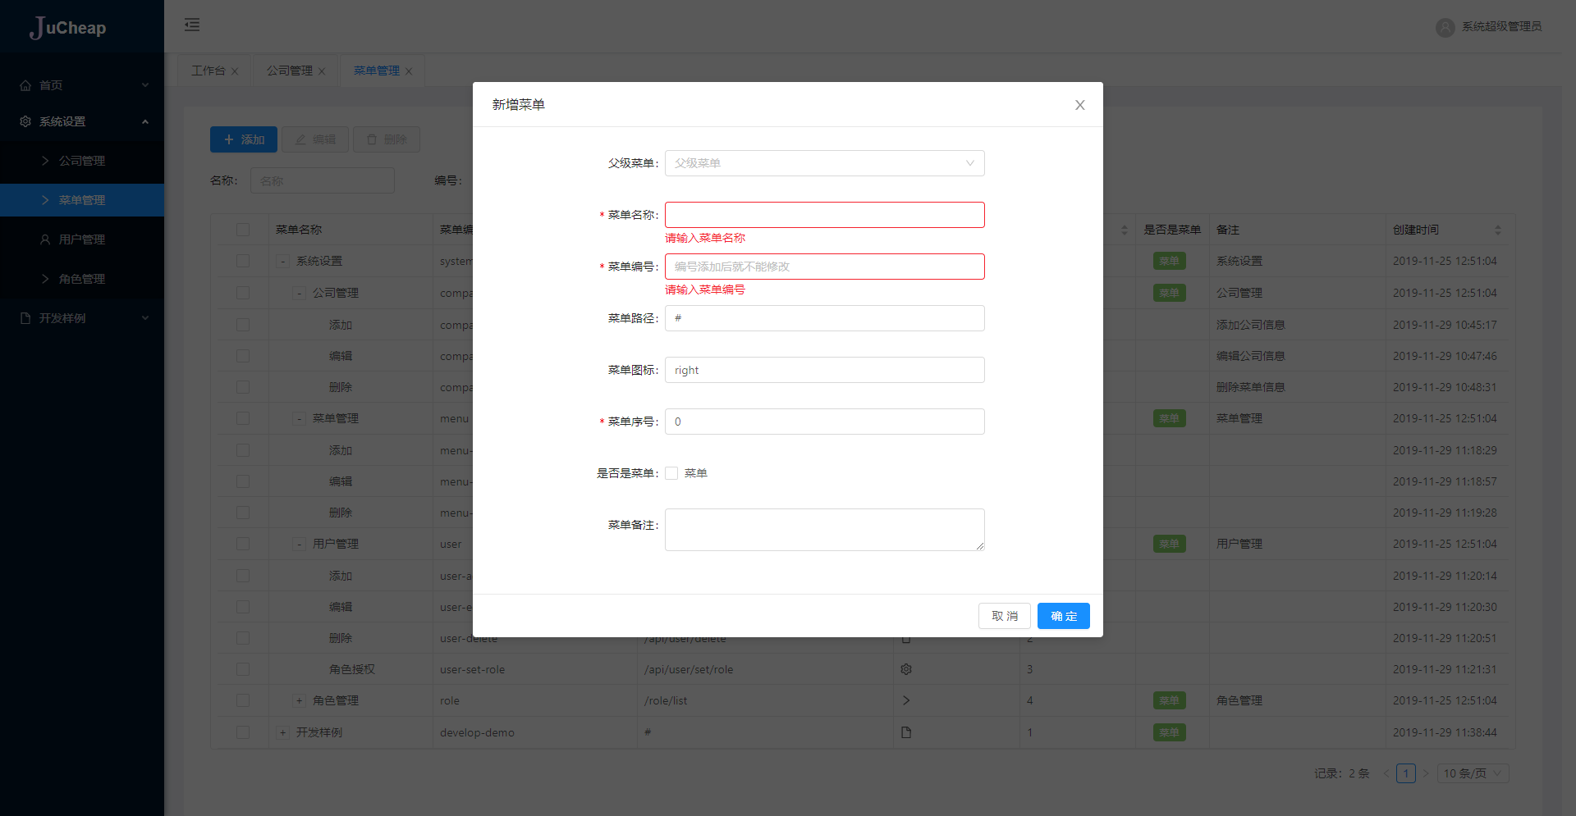
Task: Select the 用户管理 person icon in sidebar
Action: [x=44, y=239]
